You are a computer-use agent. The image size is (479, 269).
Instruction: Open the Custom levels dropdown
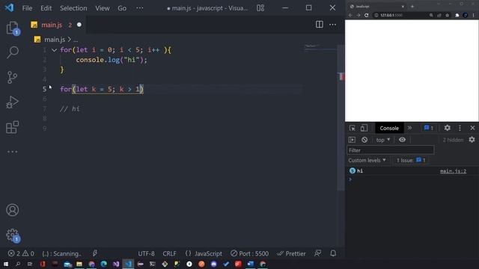(x=367, y=160)
